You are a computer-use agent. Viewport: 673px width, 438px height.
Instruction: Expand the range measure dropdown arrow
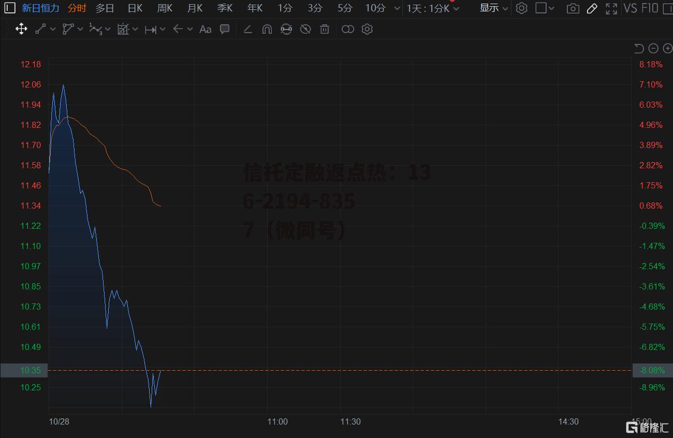click(x=163, y=30)
